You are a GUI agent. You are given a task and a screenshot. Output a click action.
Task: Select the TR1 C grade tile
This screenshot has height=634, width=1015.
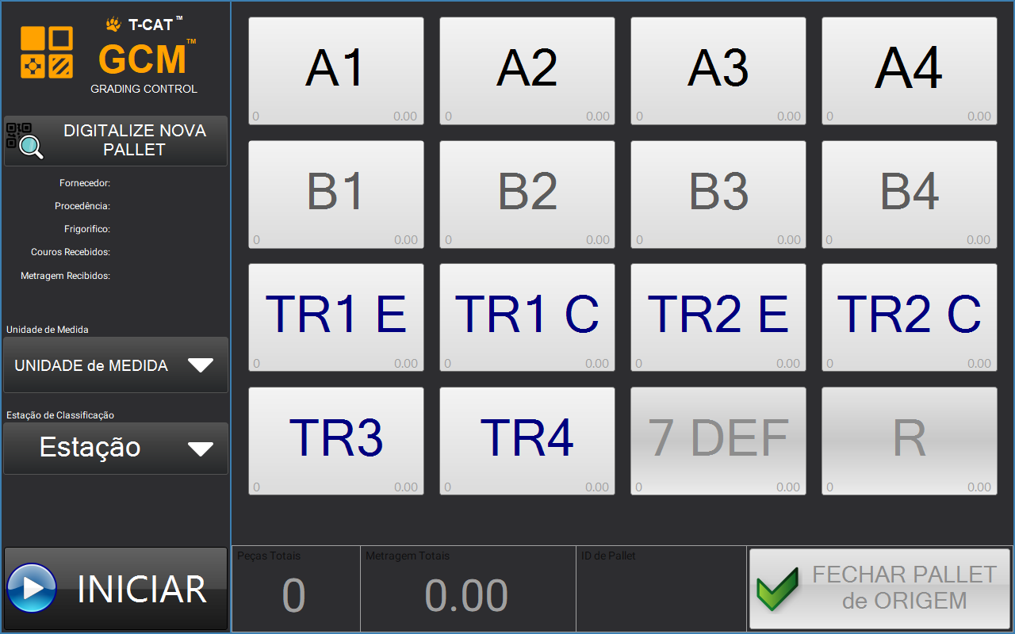[527, 318]
